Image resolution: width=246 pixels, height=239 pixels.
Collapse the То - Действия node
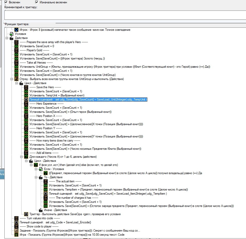36,177
